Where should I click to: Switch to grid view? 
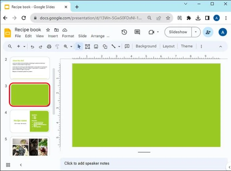coord(8,165)
